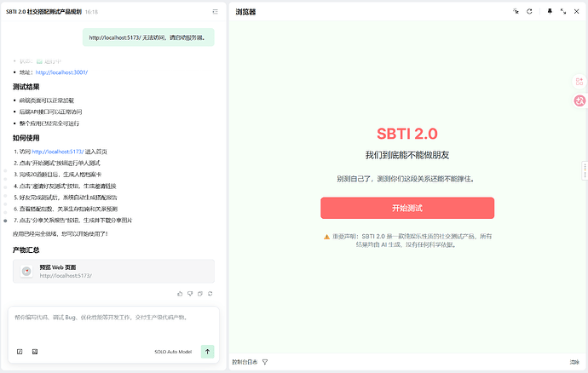Viewport: 588px width, 373px height.
Task: Regenerate the response with the retry icon
Action: [210, 293]
